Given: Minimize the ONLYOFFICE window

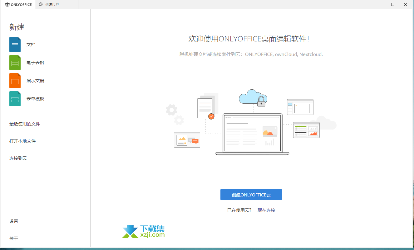Looking at the screenshot, I should click(380, 5).
